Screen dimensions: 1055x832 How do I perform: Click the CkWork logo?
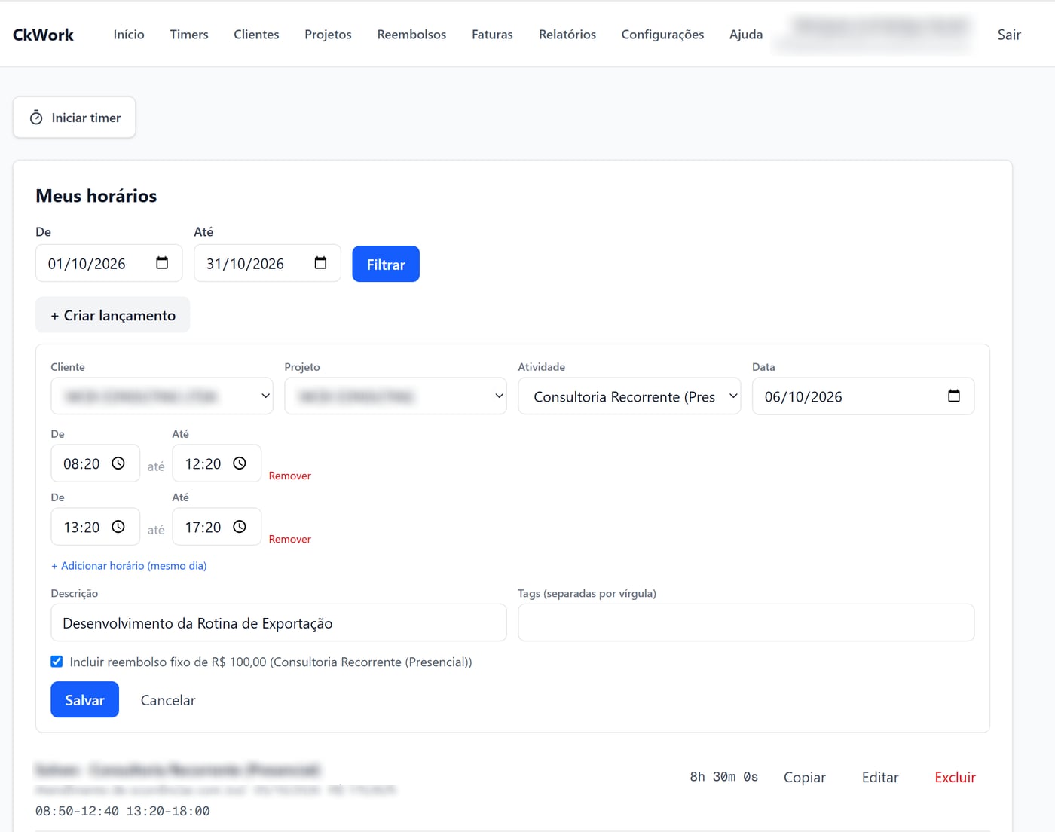43,35
